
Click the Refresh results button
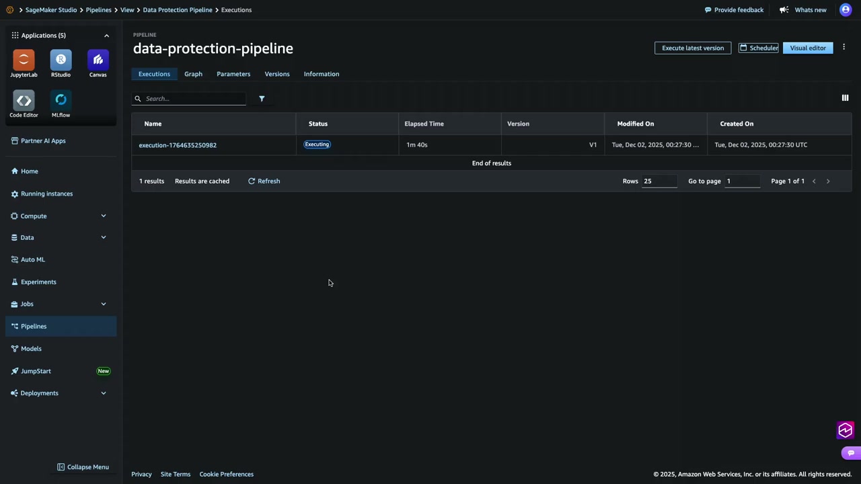click(x=264, y=181)
